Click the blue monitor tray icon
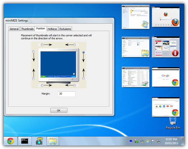The height and width of the screenshot is (149, 188). 131,141
